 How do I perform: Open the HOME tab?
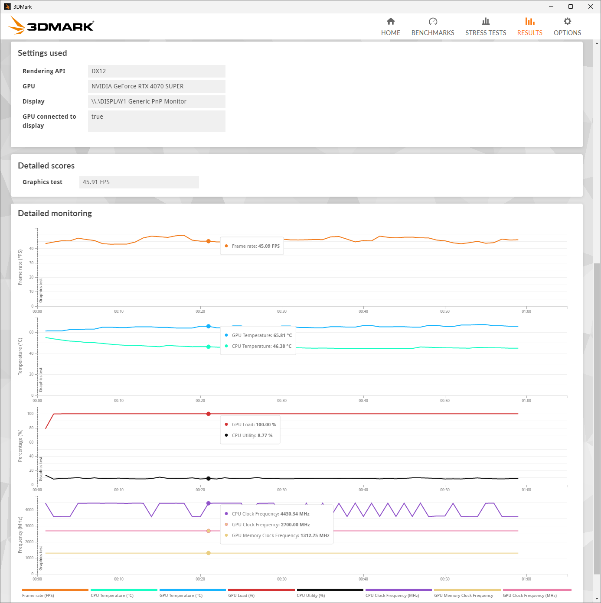[391, 33]
